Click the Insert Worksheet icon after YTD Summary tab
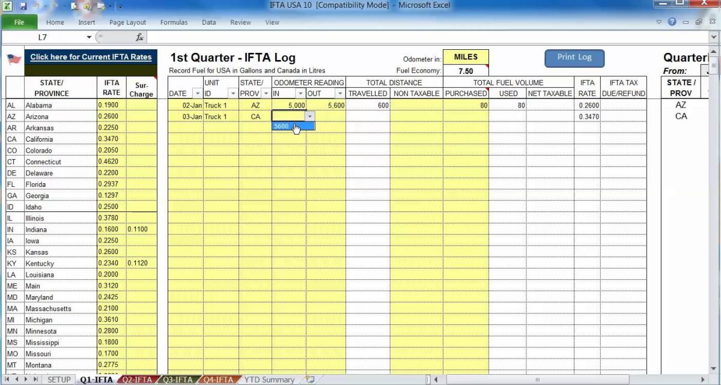This screenshot has height=385, width=721. [310, 380]
